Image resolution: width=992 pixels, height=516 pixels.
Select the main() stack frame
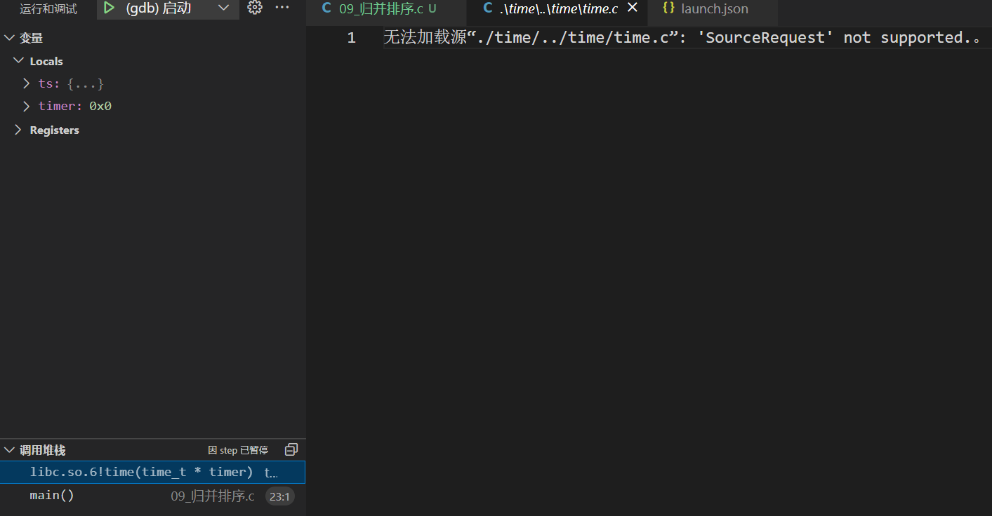52,496
